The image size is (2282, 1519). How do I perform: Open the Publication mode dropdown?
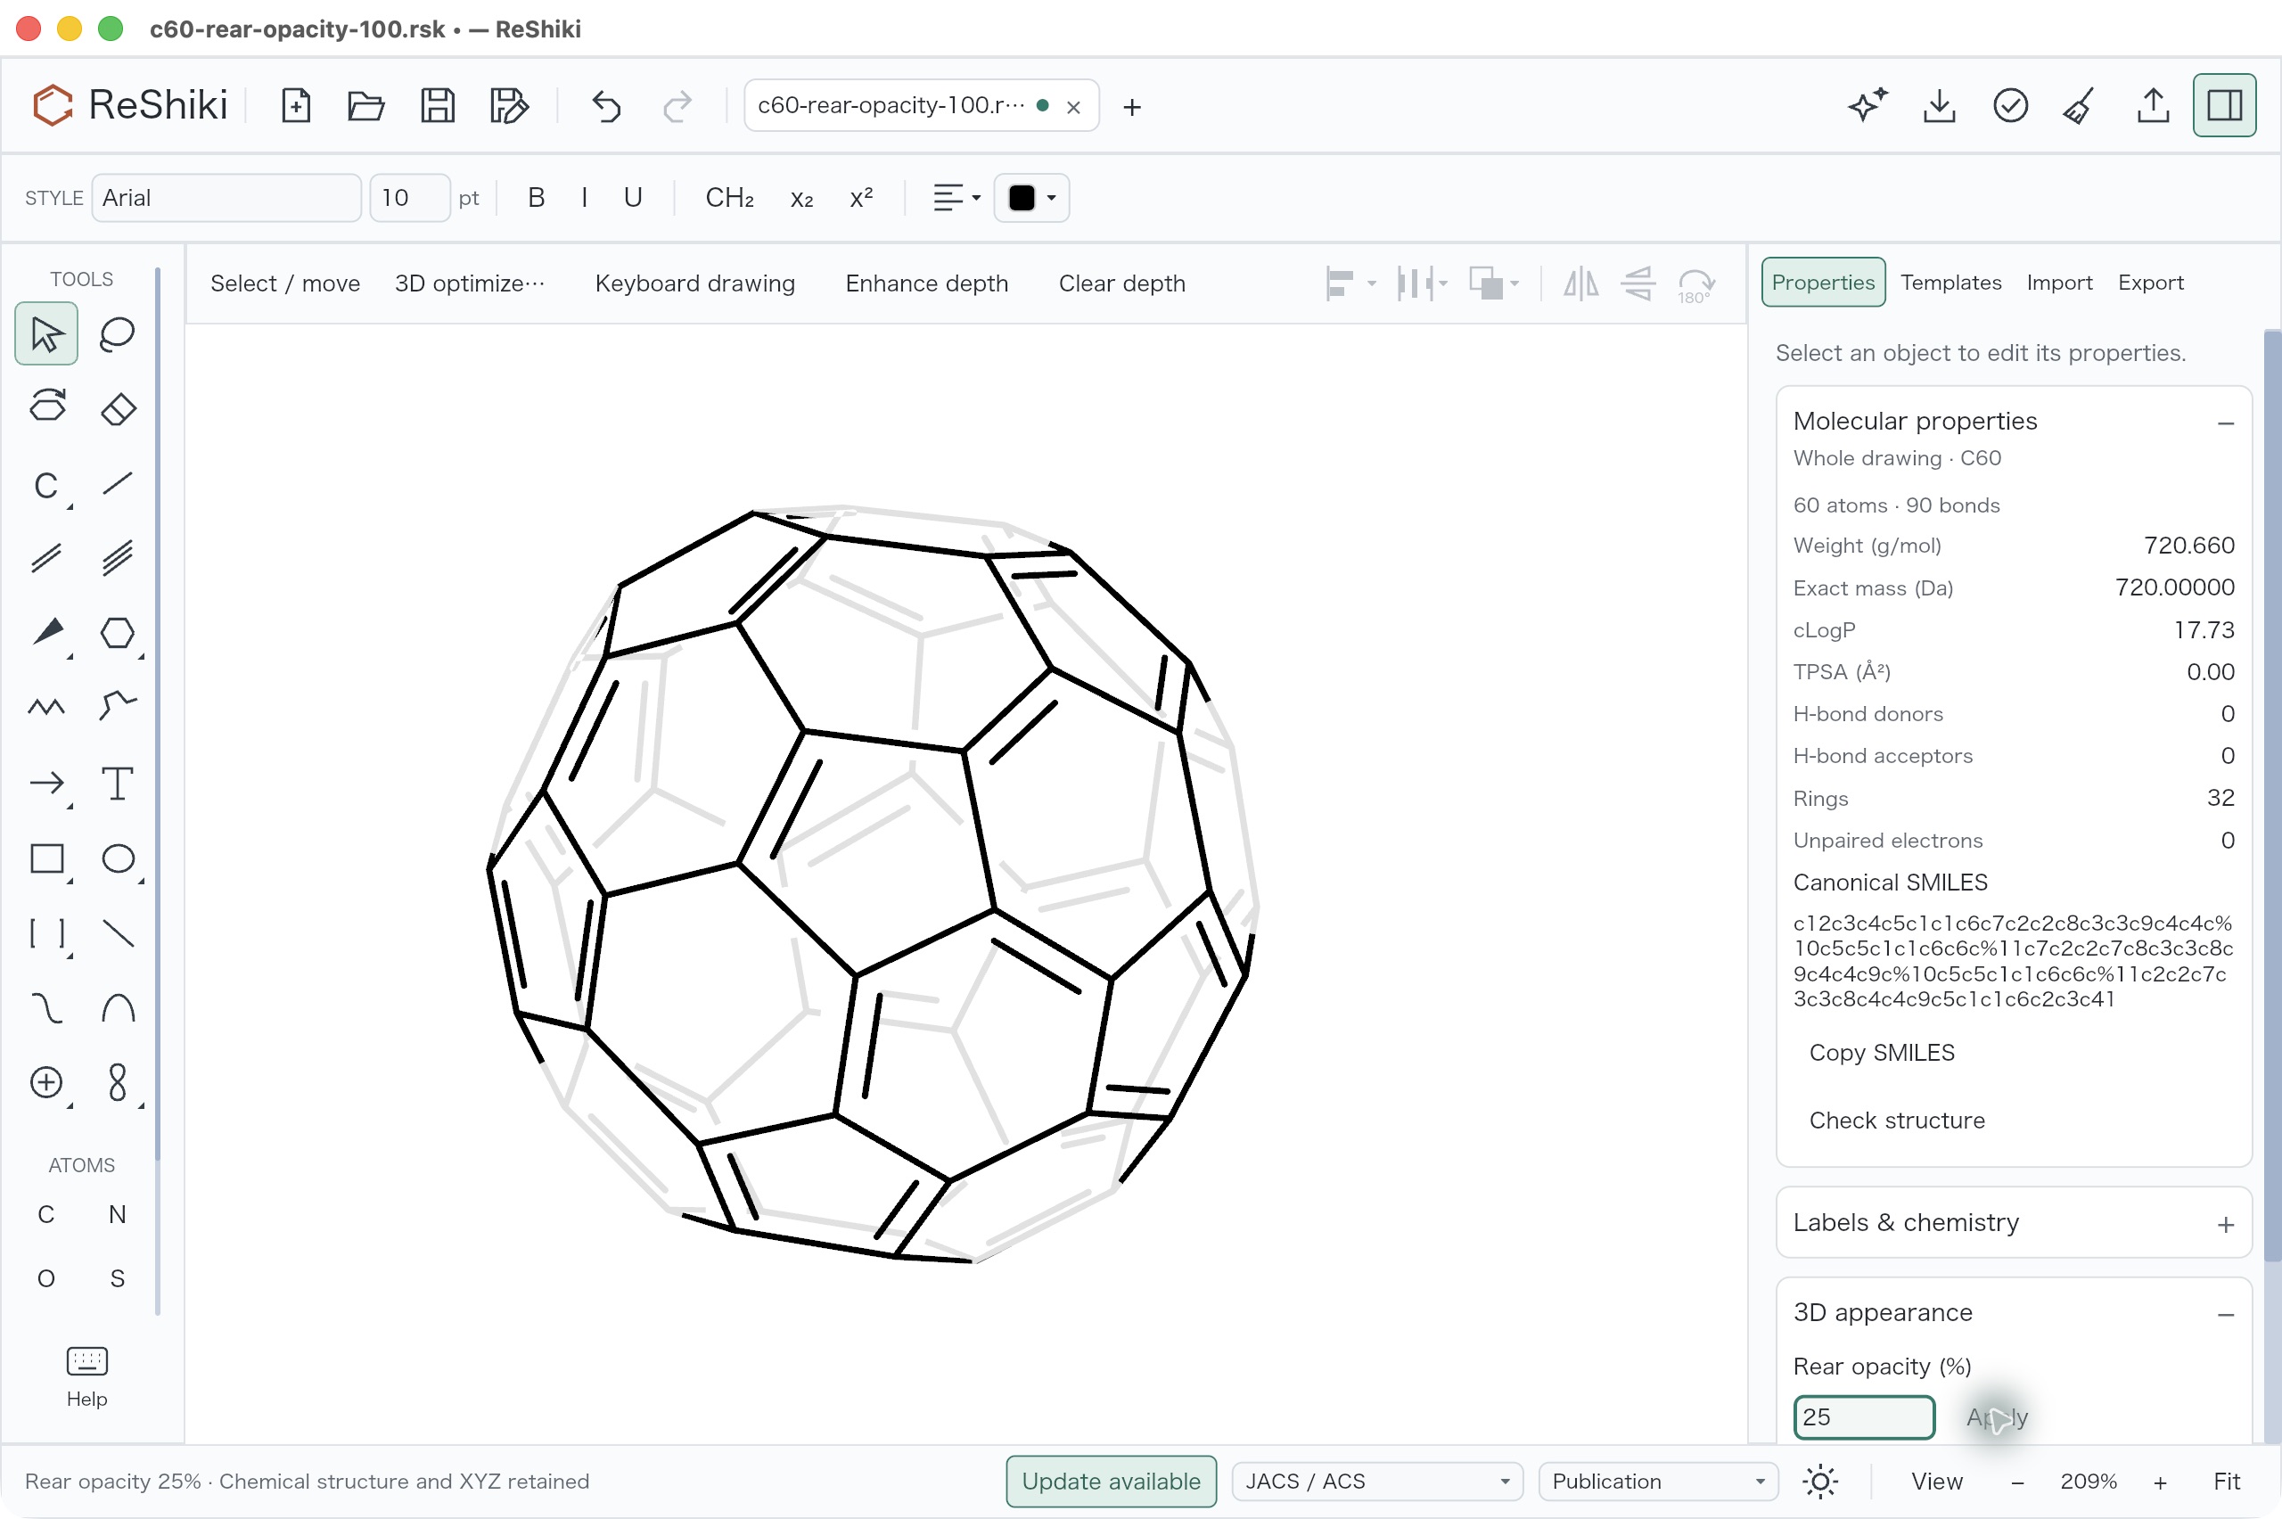click(1657, 1482)
